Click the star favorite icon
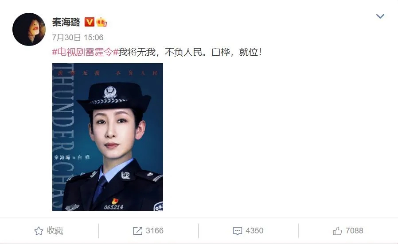398x244 pixels. coord(39,231)
